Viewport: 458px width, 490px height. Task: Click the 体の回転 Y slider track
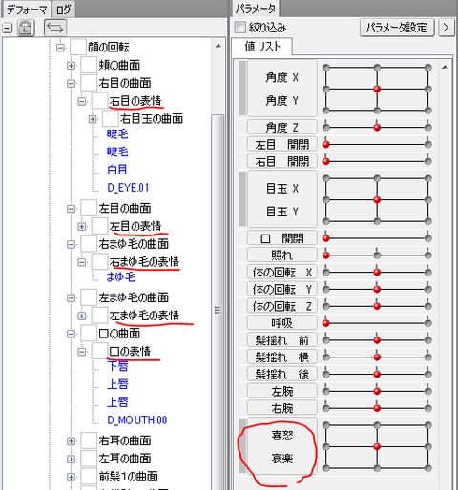pyautogui.click(x=377, y=289)
